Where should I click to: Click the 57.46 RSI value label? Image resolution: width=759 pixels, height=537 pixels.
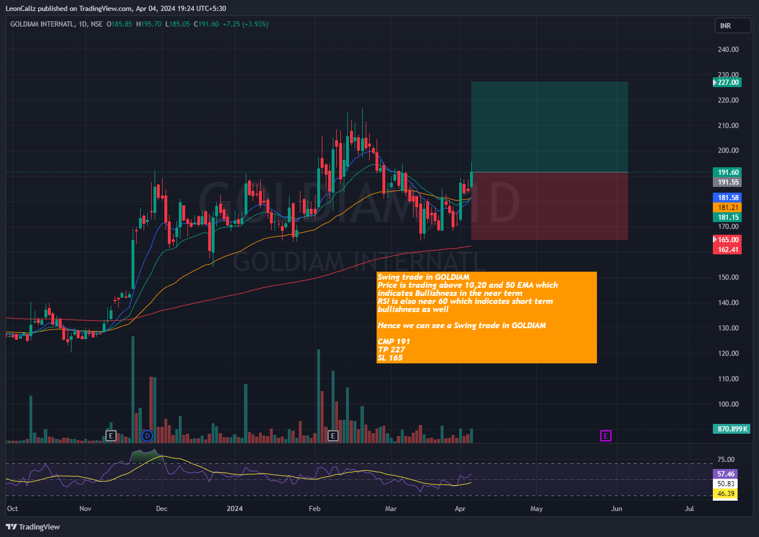(726, 474)
